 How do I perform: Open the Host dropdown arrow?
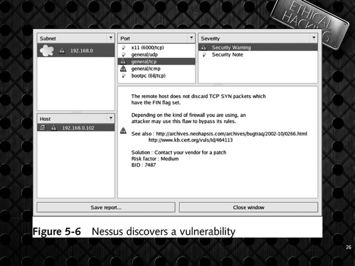[x=111, y=118]
